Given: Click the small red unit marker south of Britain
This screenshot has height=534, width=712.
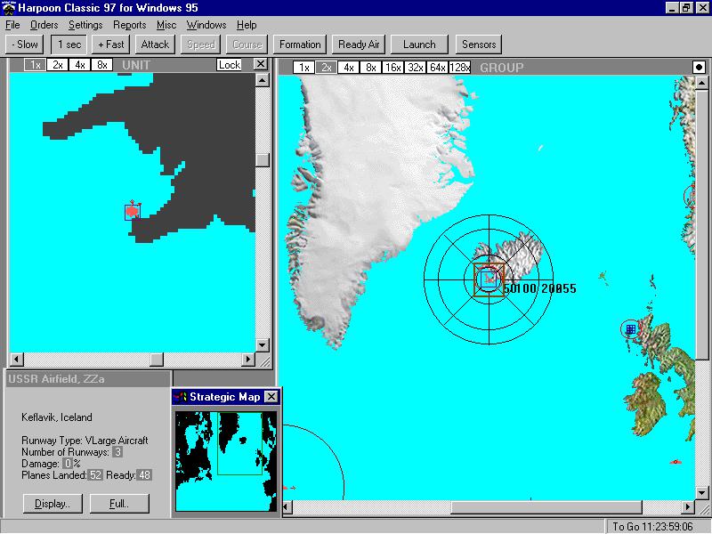Looking at the screenshot, I should [x=676, y=462].
